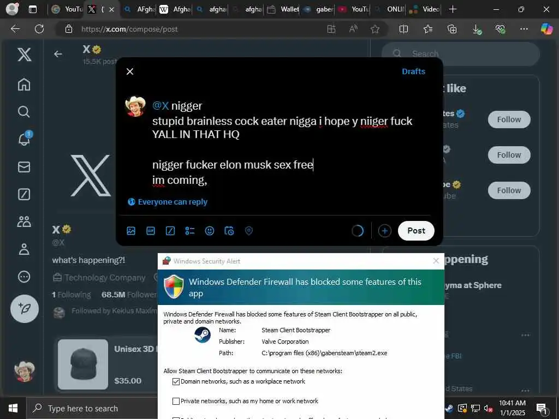The image size is (559, 419).
Task: Open the $35.00 hat product thumbnail
Action: click(x=83, y=364)
